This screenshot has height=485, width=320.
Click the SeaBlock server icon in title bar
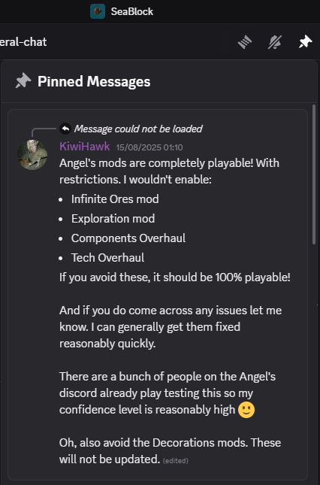[98, 11]
